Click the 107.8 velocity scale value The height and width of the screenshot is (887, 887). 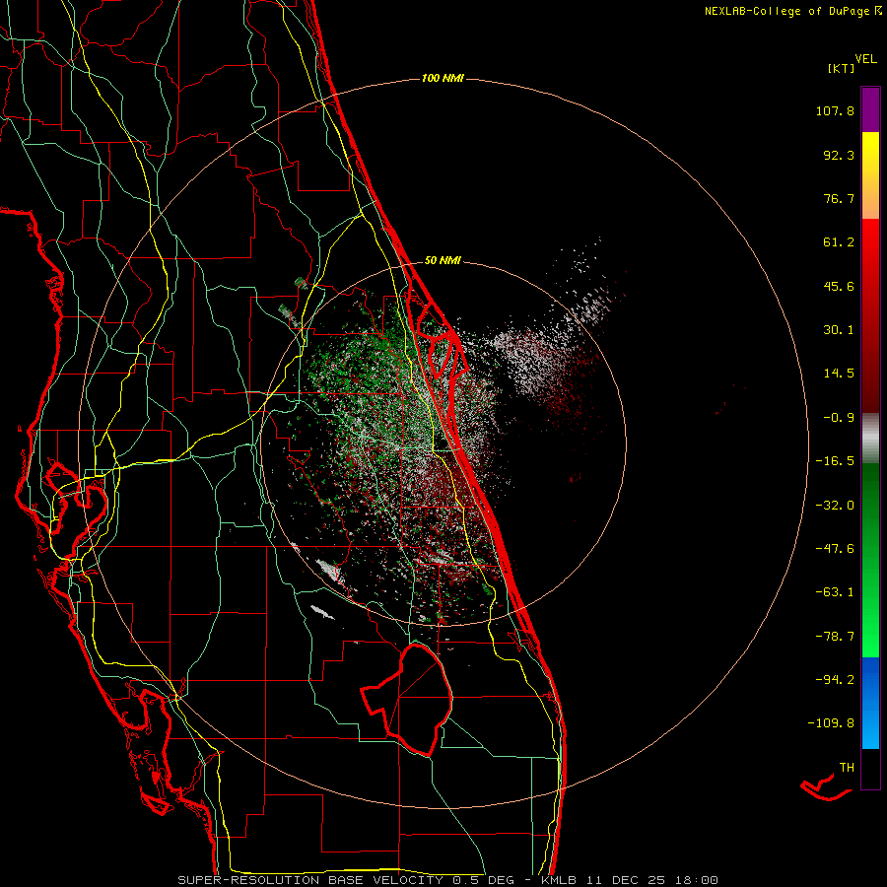835,110
